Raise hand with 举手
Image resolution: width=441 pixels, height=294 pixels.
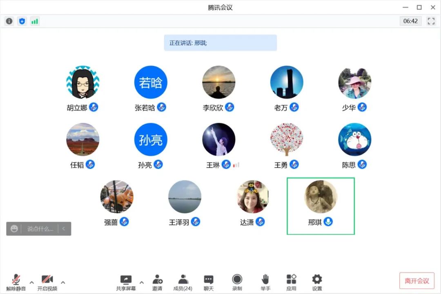(x=265, y=283)
